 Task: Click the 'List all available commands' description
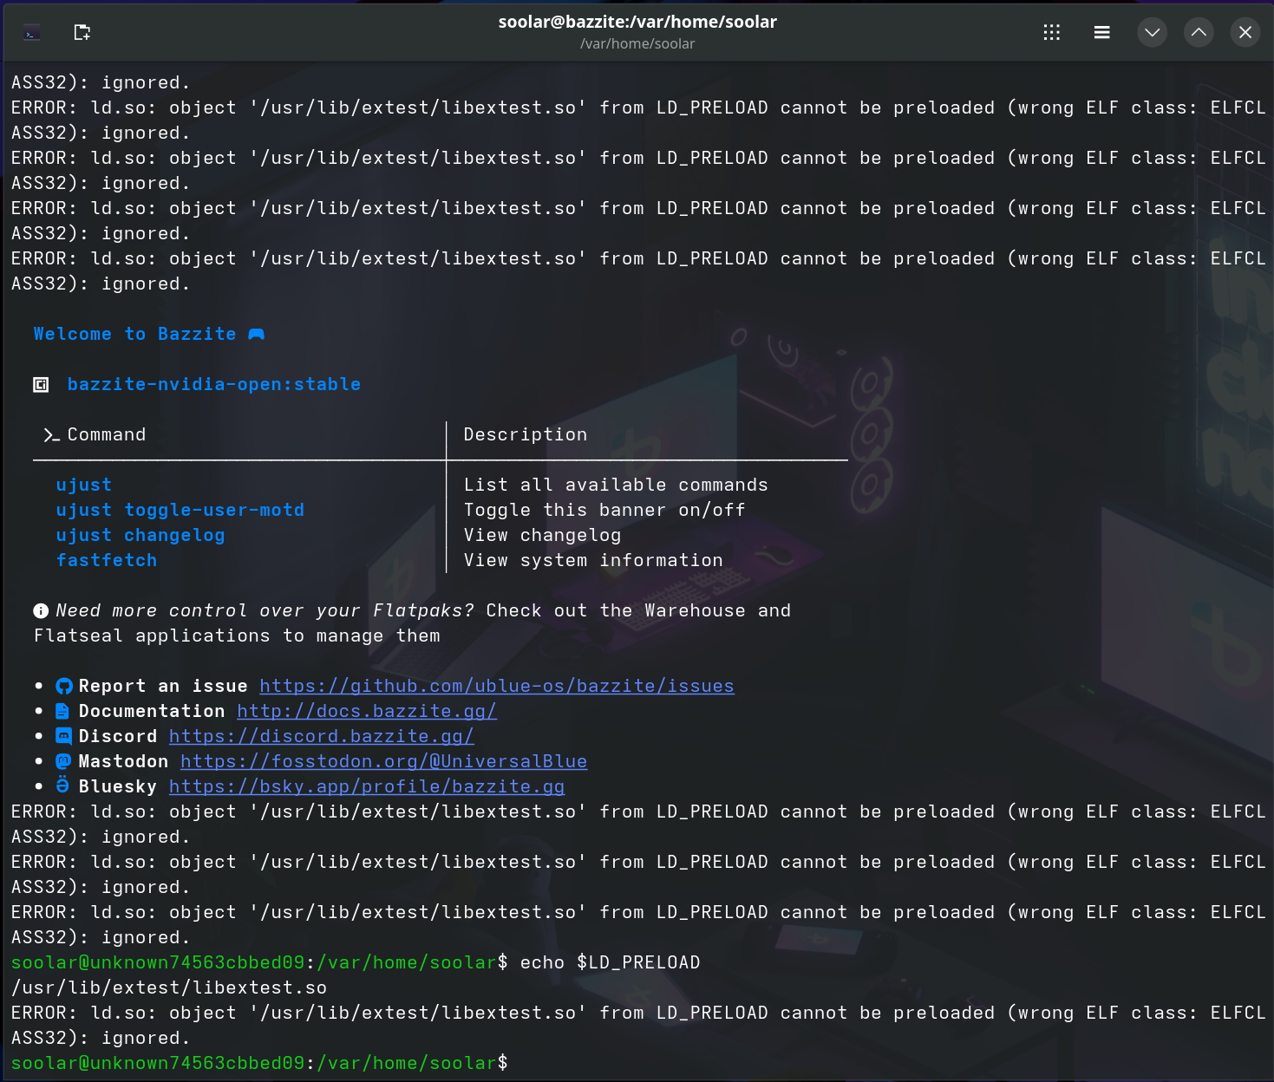click(616, 486)
